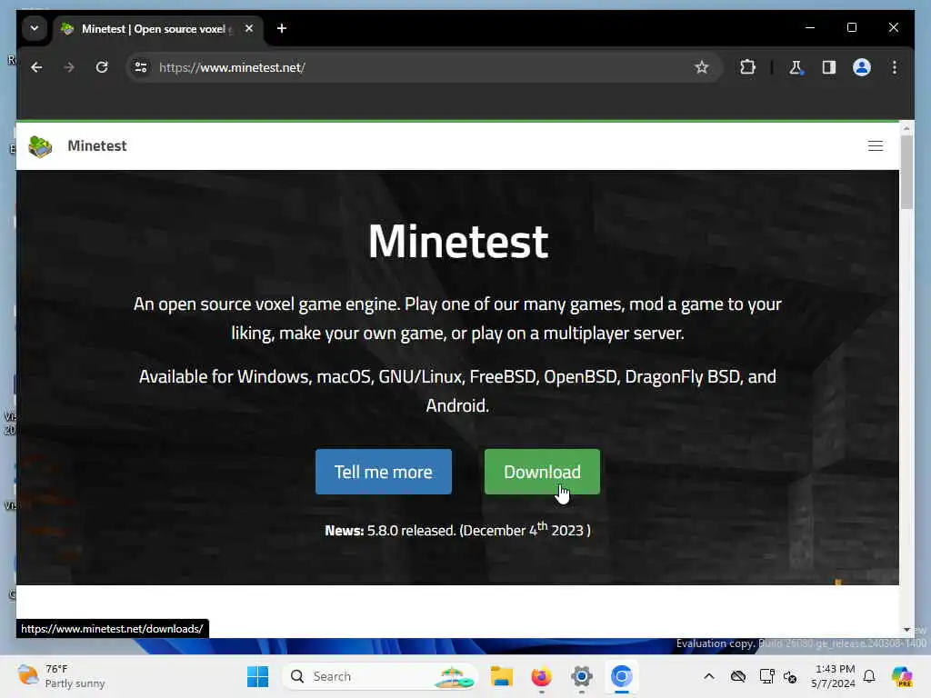Open Settings gear in taskbar
Screen dimensions: 931x698
[x=581, y=676]
